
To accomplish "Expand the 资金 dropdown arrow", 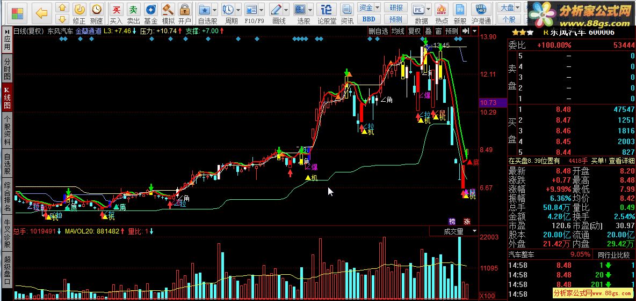I will click(377, 7).
